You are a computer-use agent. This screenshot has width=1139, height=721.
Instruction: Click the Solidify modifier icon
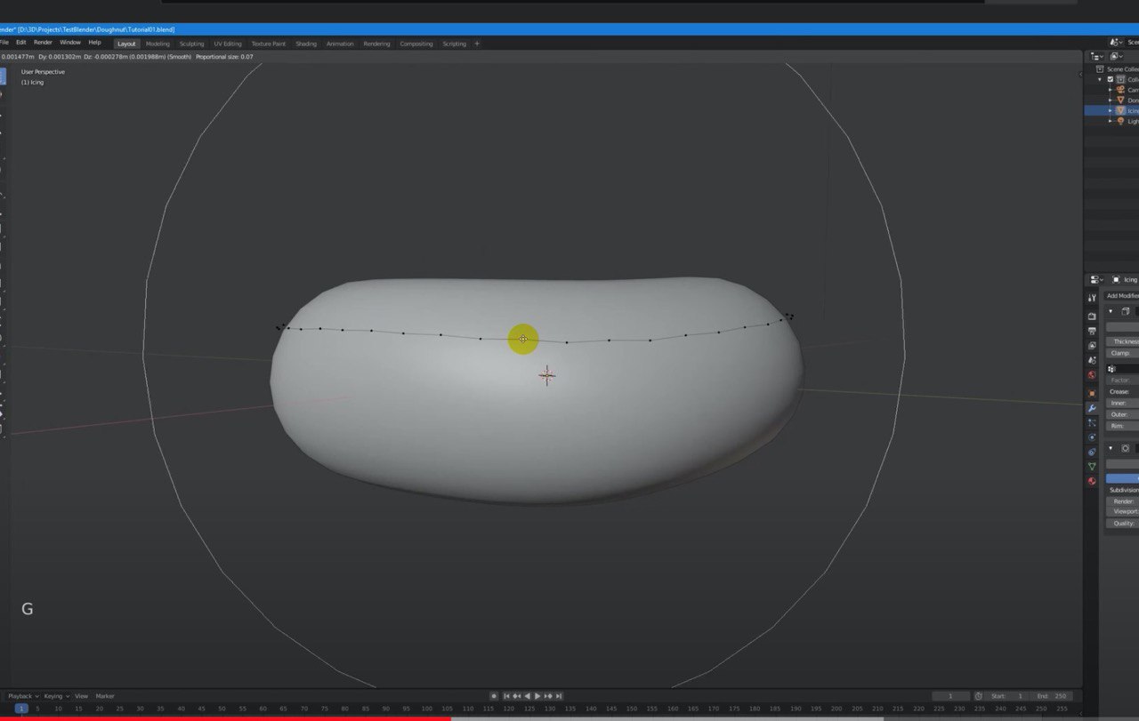point(1126,311)
